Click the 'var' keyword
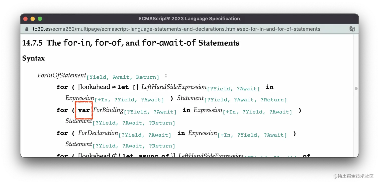The width and height of the screenshot is (379, 184). [84, 110]
